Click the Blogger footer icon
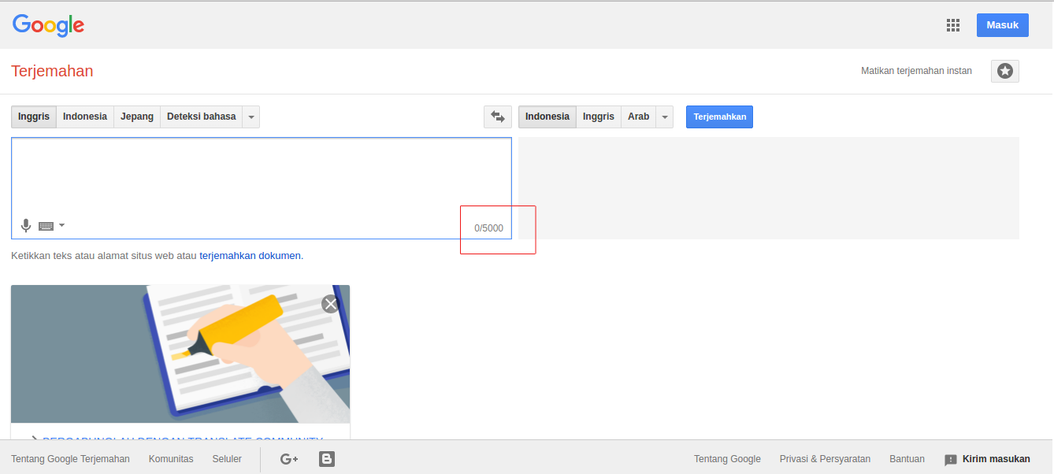 (327, 459)
